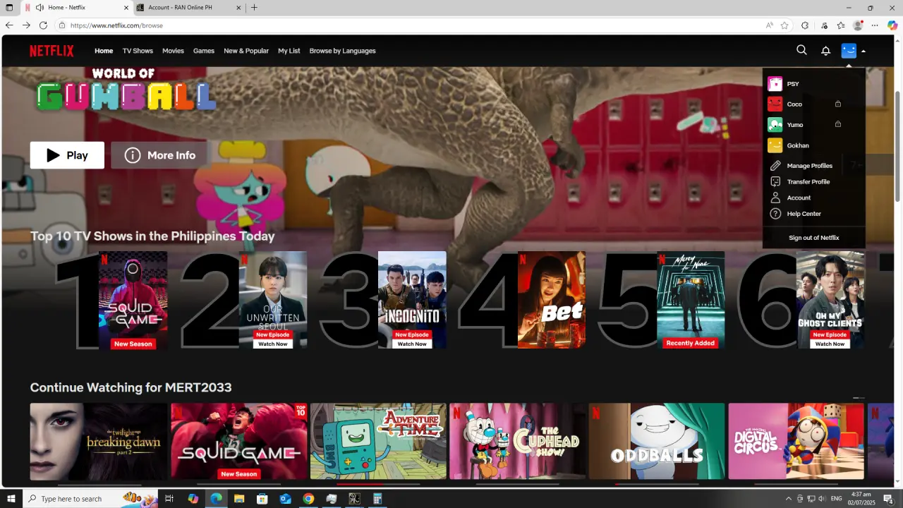Resume Squid Game in Continue Watching

pyautogui.click(x=238, y=442)
